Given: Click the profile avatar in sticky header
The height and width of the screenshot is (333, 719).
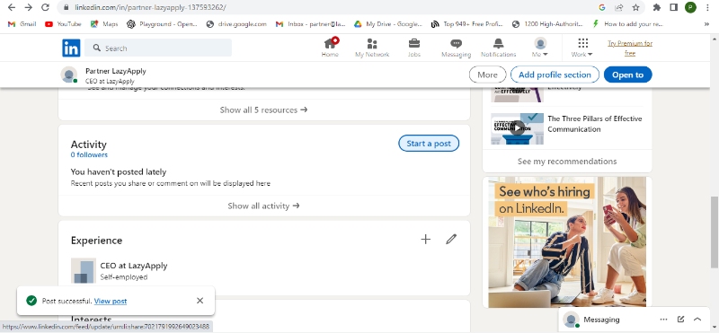Looking at the screenshot, I should [x=69, y=74].
